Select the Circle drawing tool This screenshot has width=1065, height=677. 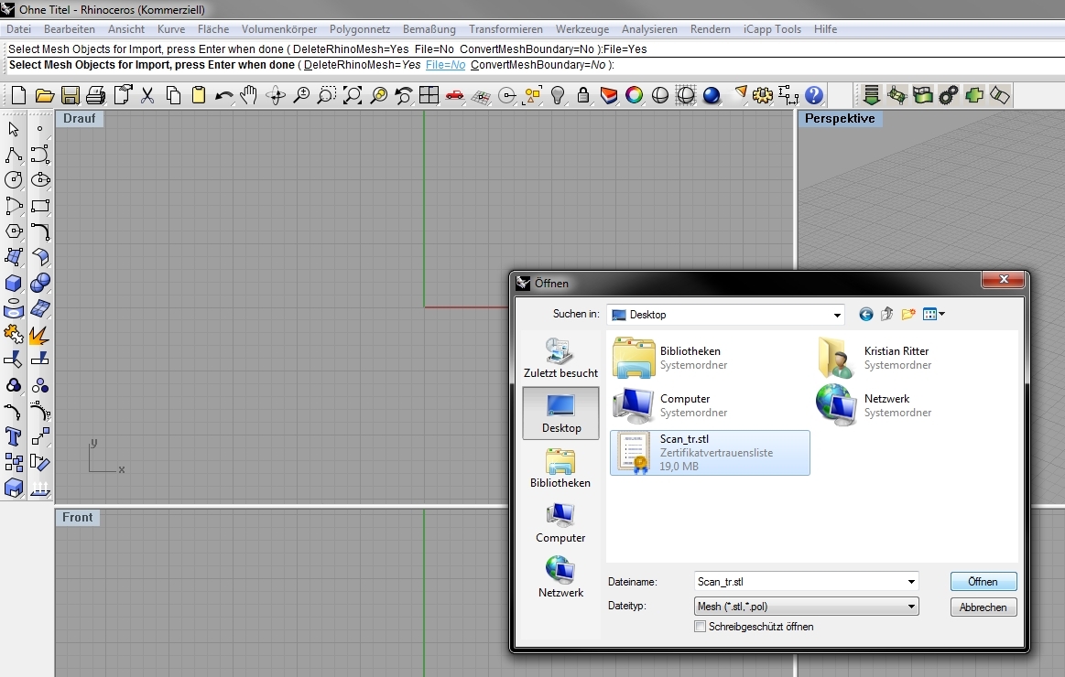(14, 179)
